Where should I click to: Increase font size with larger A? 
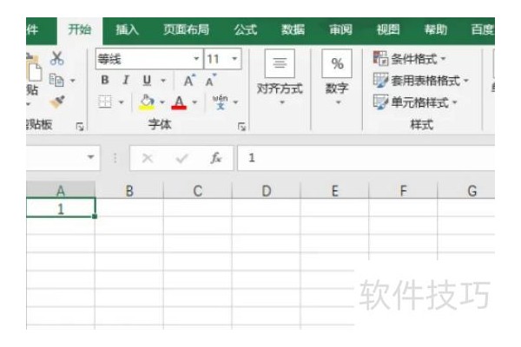pos(189,80)
